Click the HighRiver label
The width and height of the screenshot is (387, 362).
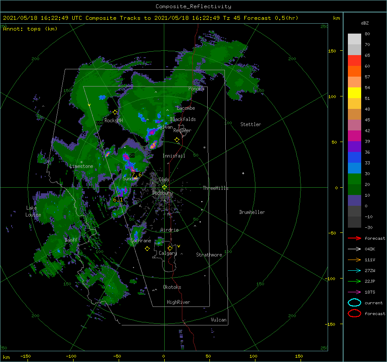[x=178, y=302]
